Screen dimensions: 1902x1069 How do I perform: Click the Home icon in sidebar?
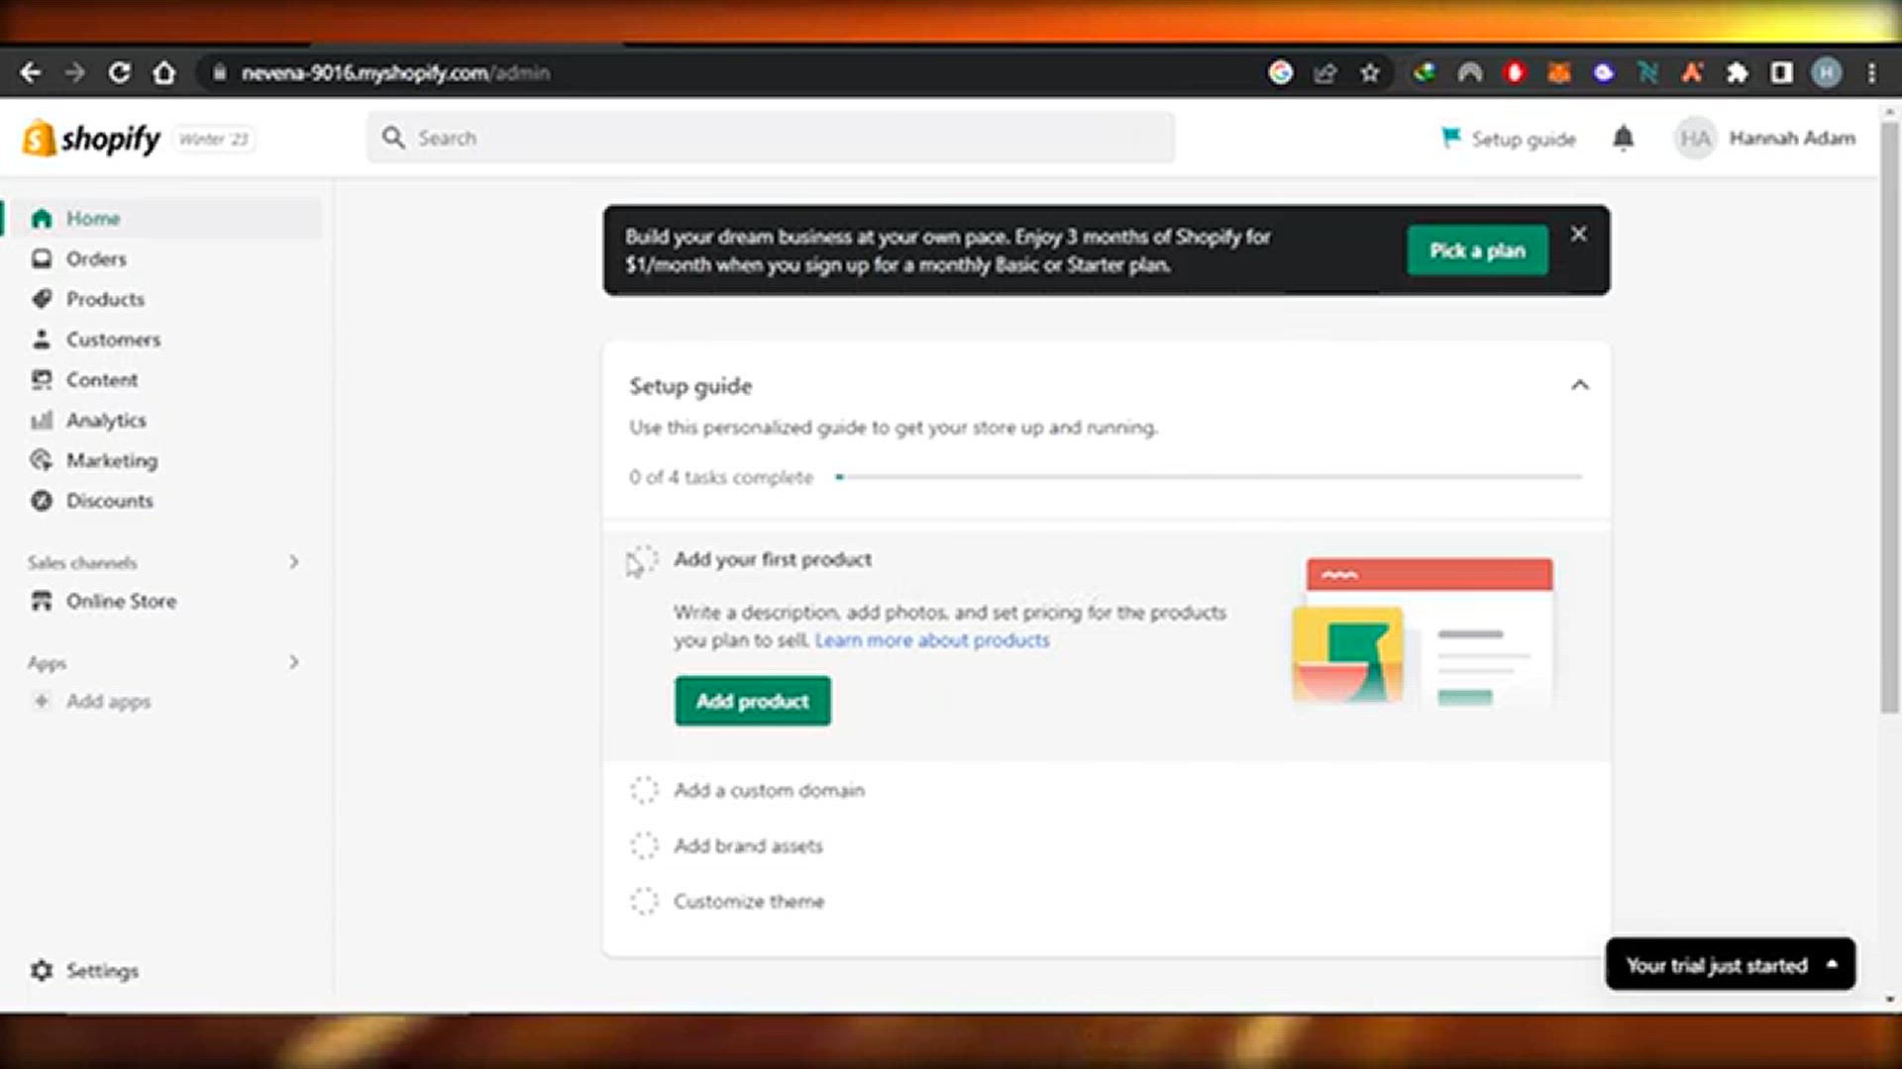pyautogui.click(x=41, y=219)
